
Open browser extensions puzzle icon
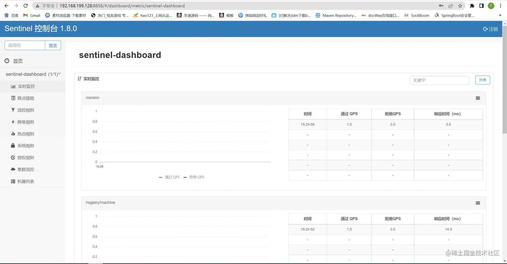pyautogui.click(x=472, y=6)
